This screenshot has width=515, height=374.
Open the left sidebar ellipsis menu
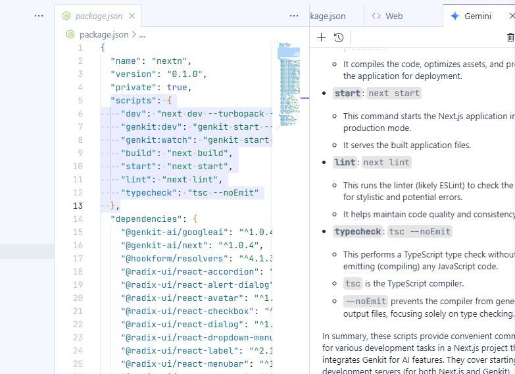click(x=39, y=16)
